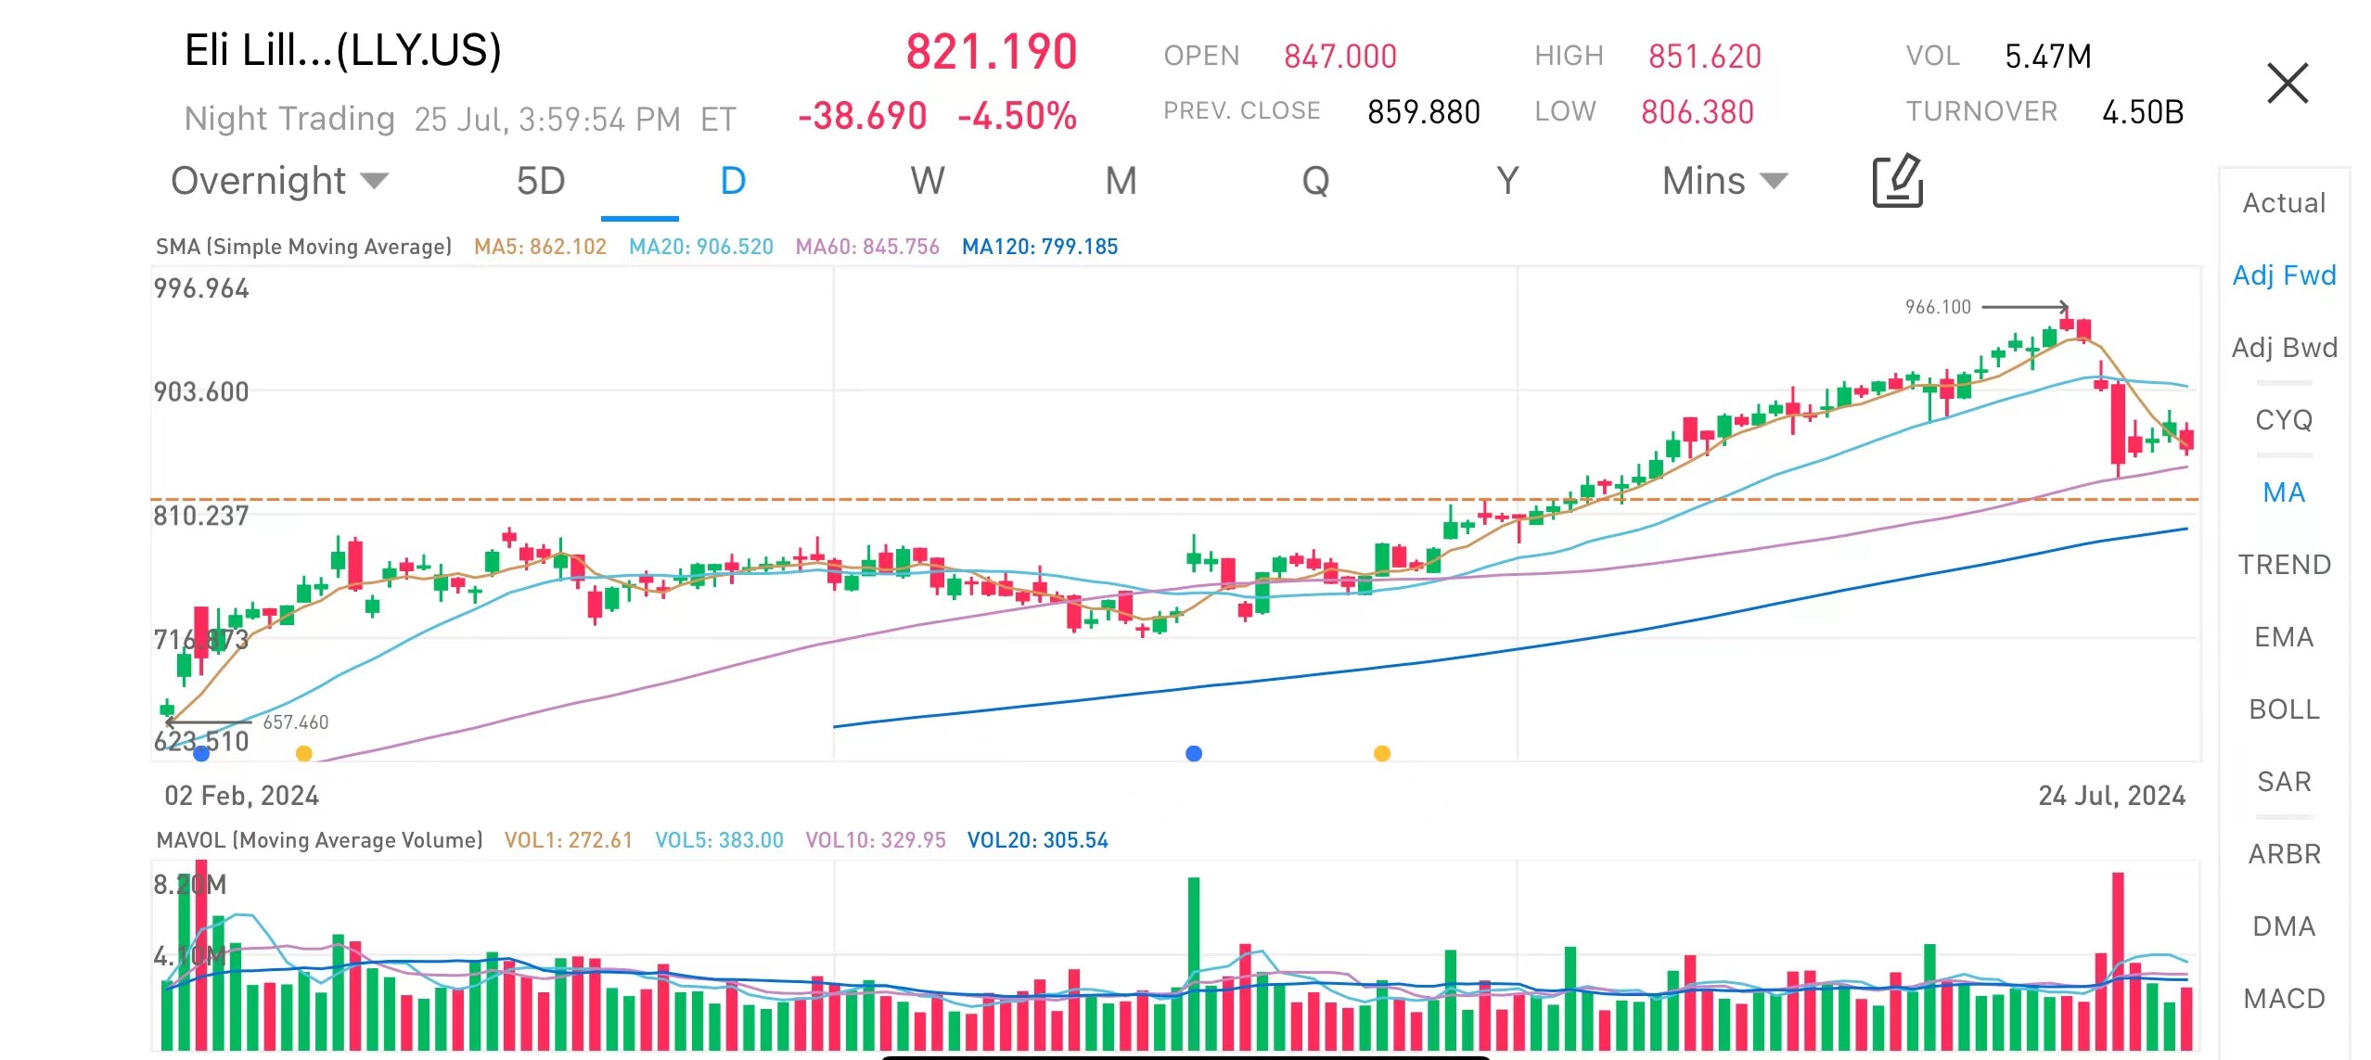2371x1060 pixels.
Task: Switch to the W weekly tab
Action: (x=928, y=181)
